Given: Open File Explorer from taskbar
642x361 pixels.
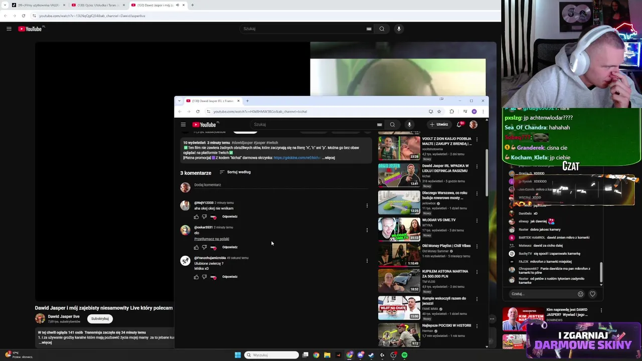Looking at the screenshot, I should pyautogui.click(x=327, y=355).
